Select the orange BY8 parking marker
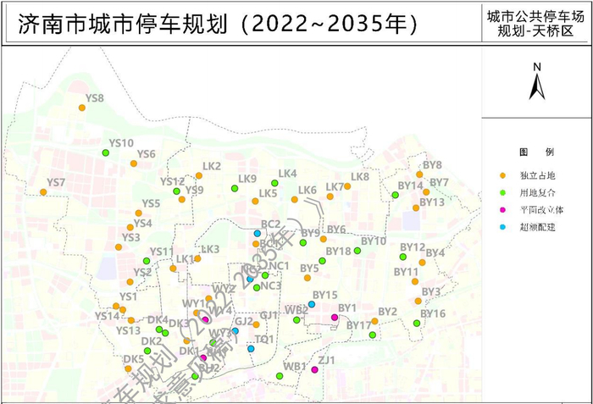The image size is (593, 404). click(x=419, y=174)
